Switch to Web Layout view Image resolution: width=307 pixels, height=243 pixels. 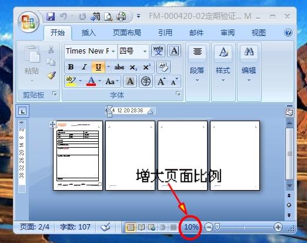coord(152,227)
